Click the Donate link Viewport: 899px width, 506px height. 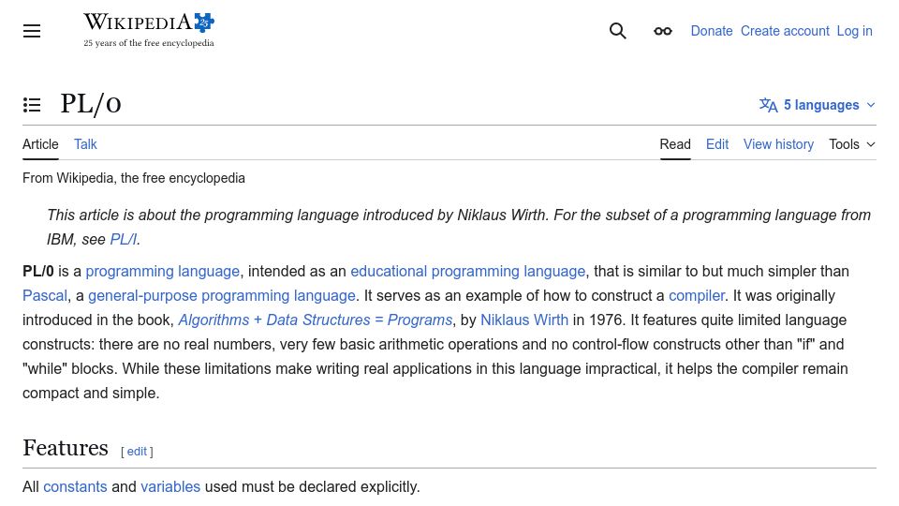712,31
